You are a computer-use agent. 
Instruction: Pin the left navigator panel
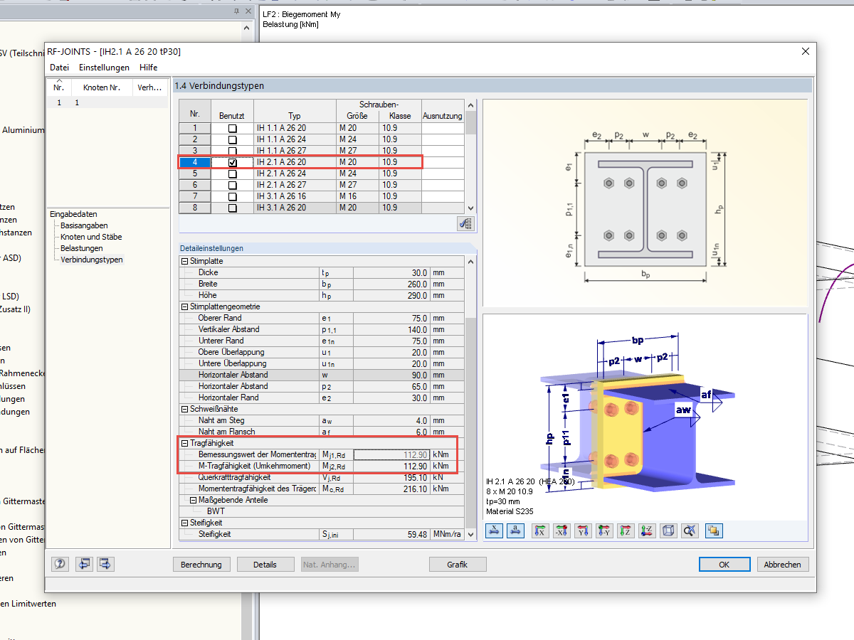coord(237,12)
